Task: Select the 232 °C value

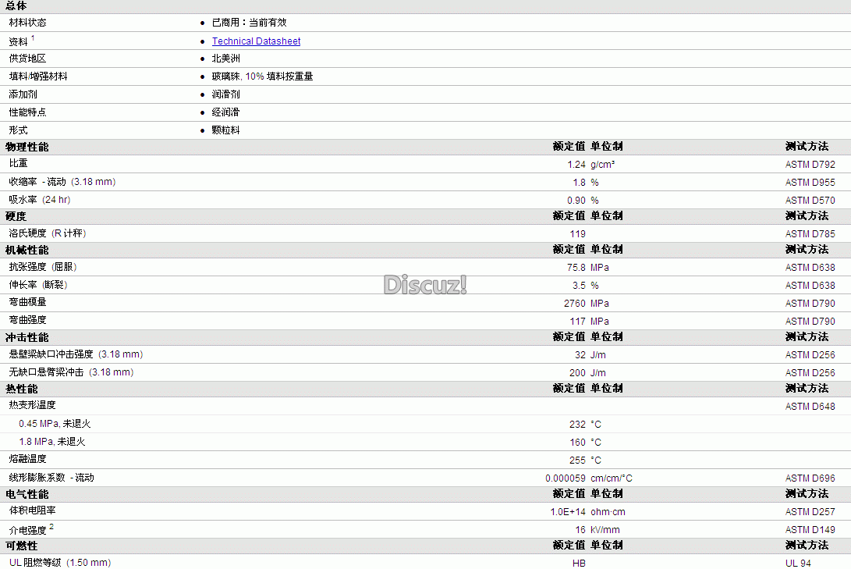Action: pyautogui.click(x=586, y=425)
